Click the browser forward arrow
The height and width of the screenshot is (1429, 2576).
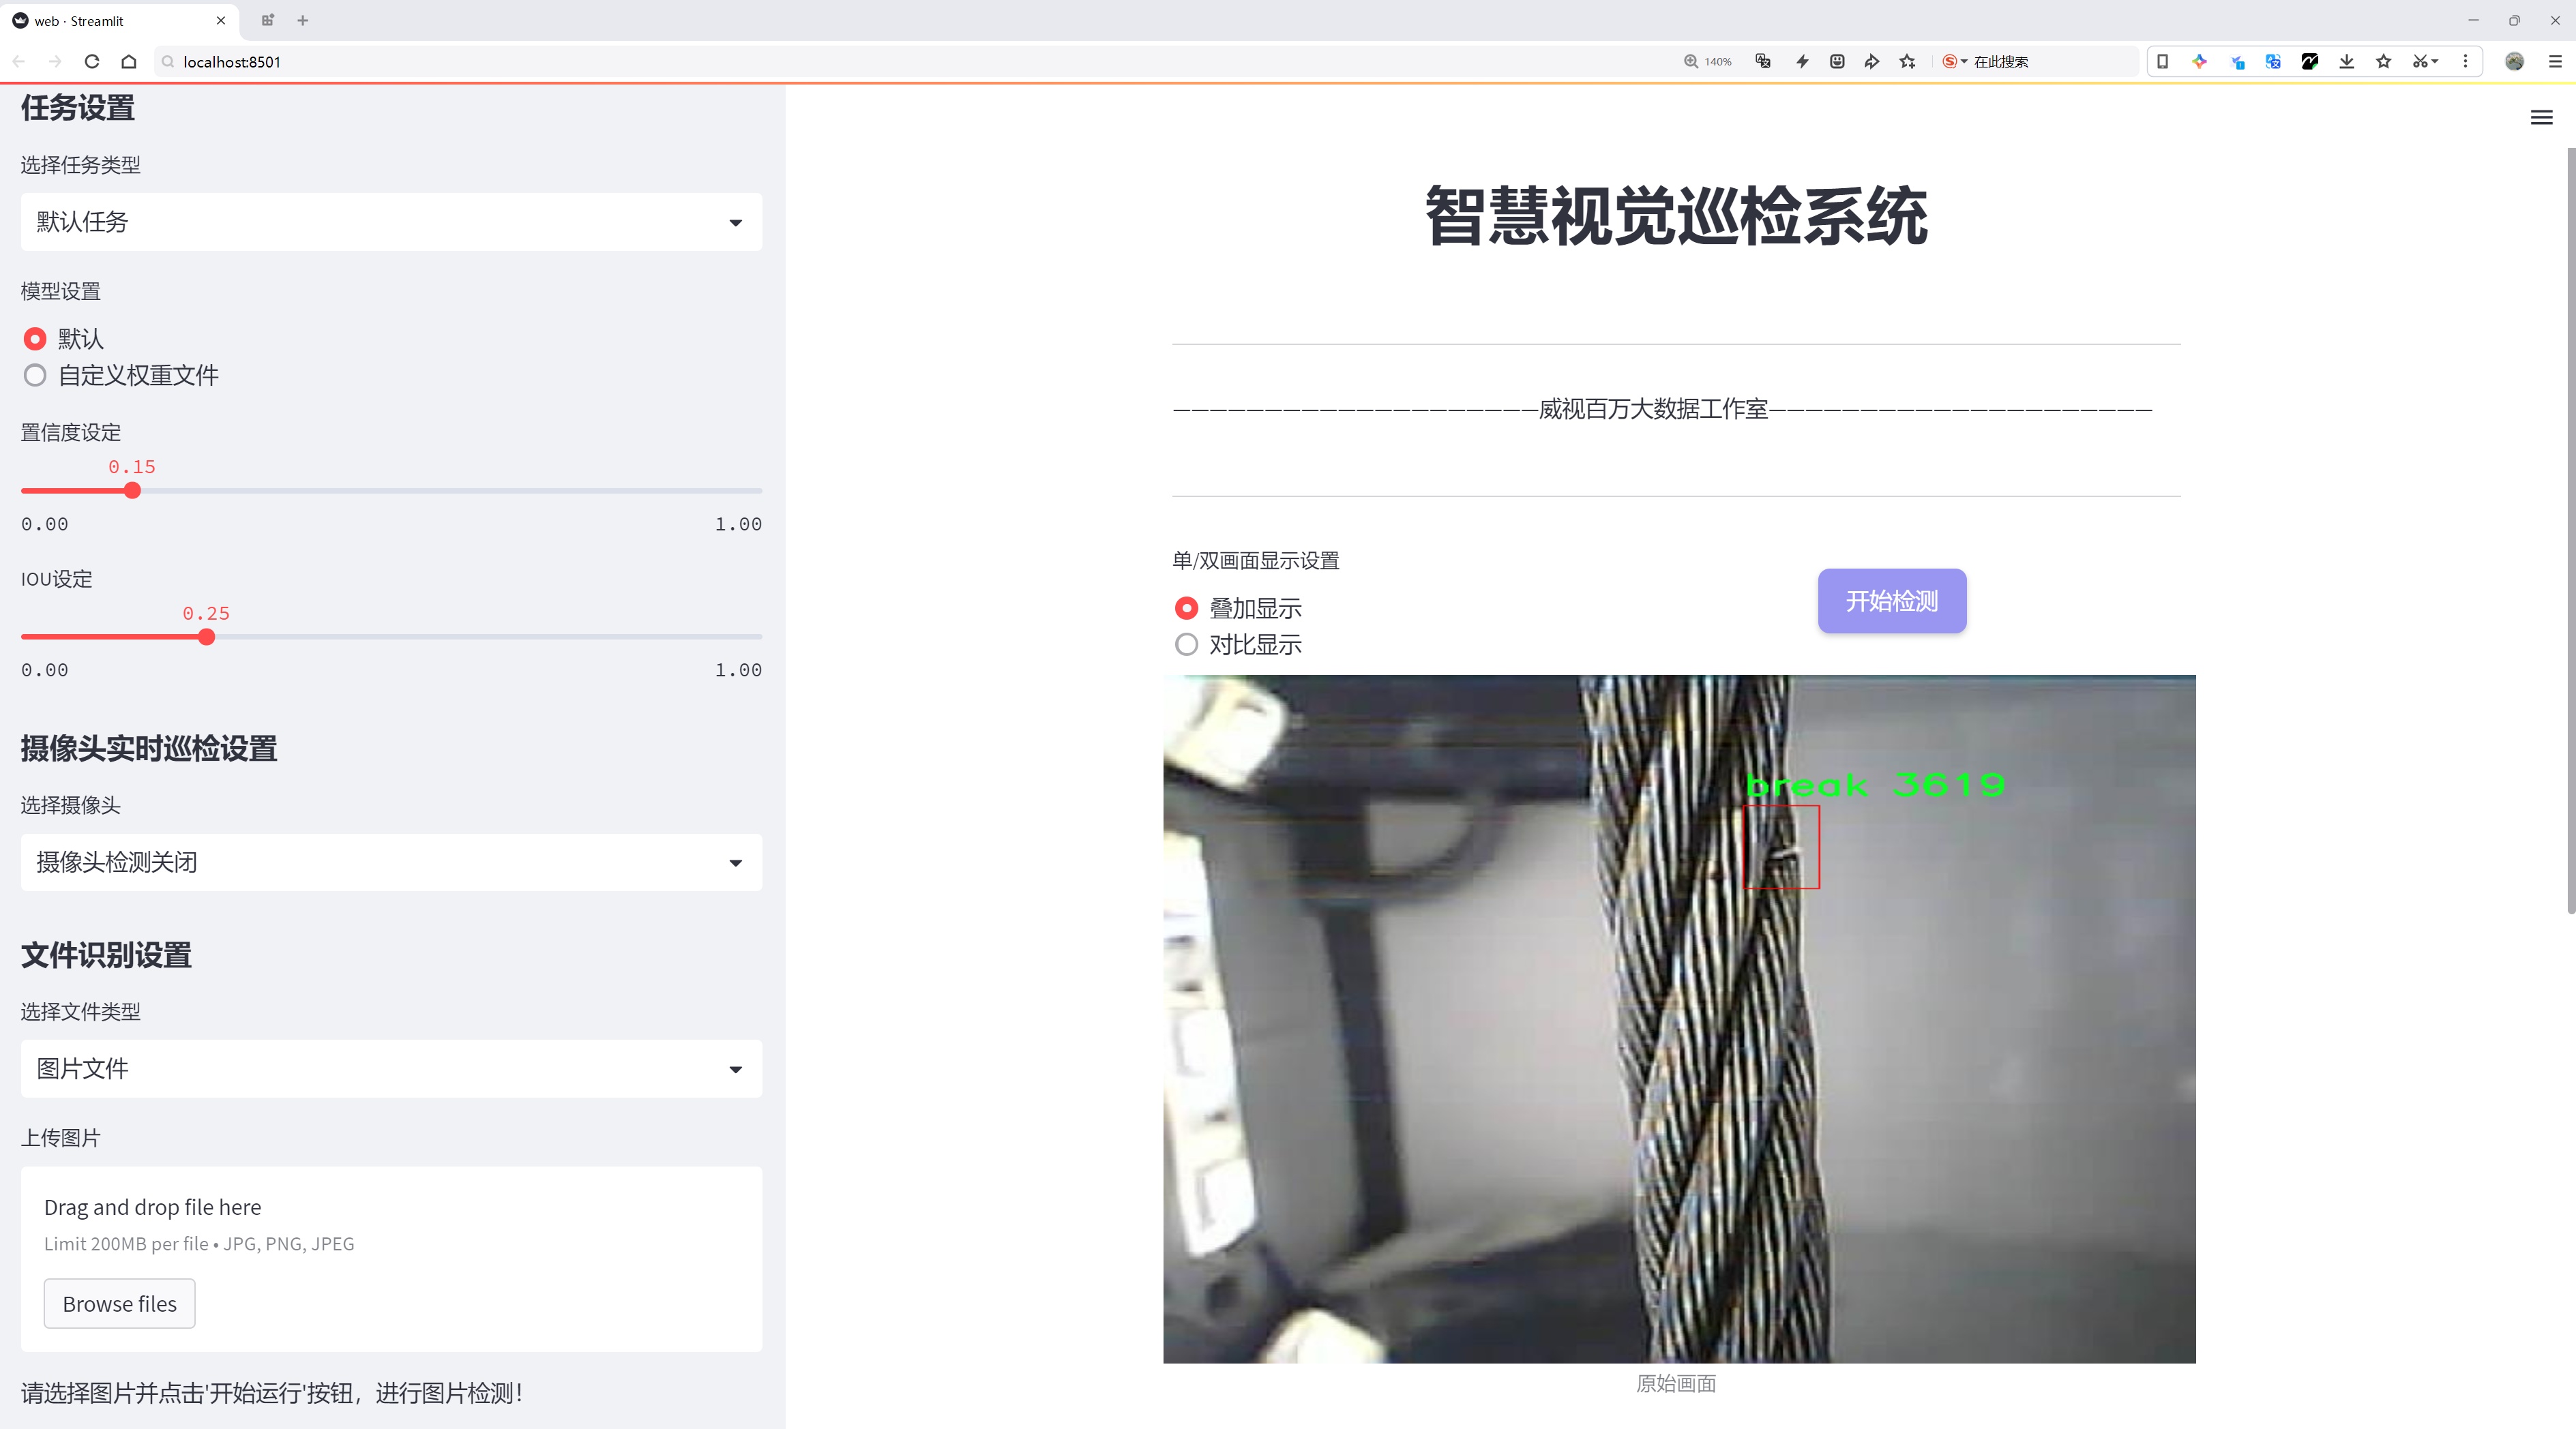(x=56, y=62)
